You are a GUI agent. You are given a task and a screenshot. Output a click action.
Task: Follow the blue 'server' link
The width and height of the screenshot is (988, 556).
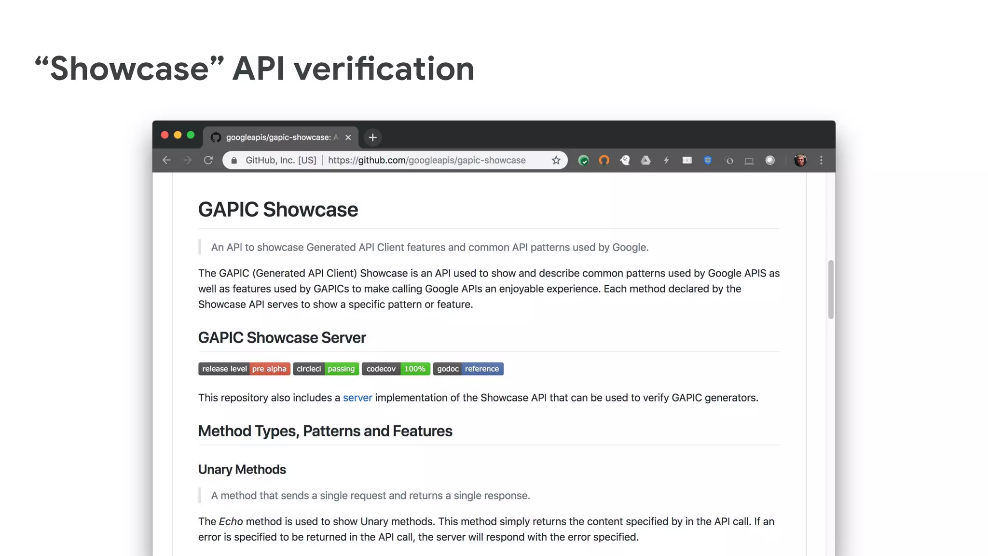(x=357, y=398)
